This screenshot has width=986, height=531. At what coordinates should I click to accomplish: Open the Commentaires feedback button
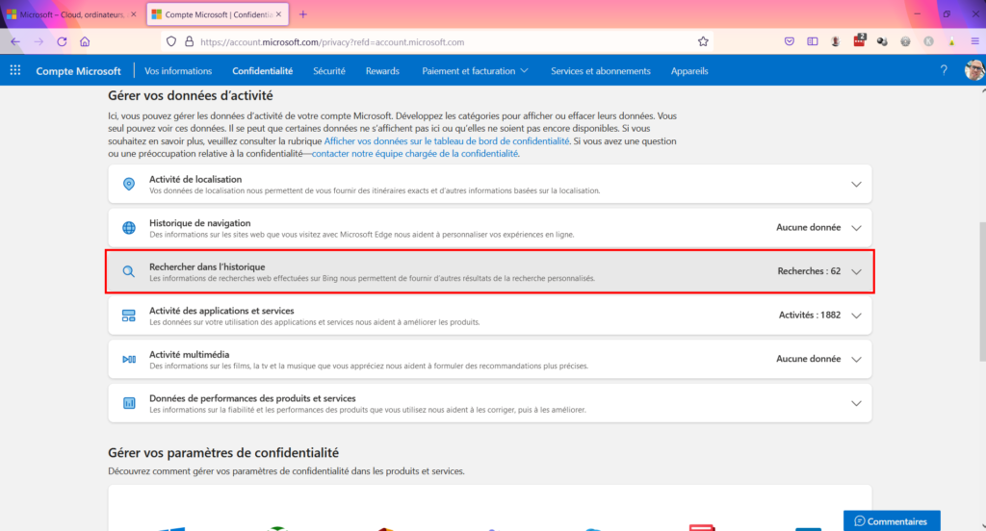892,521
